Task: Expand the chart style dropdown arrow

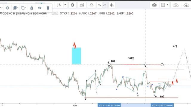Action: 65,5
